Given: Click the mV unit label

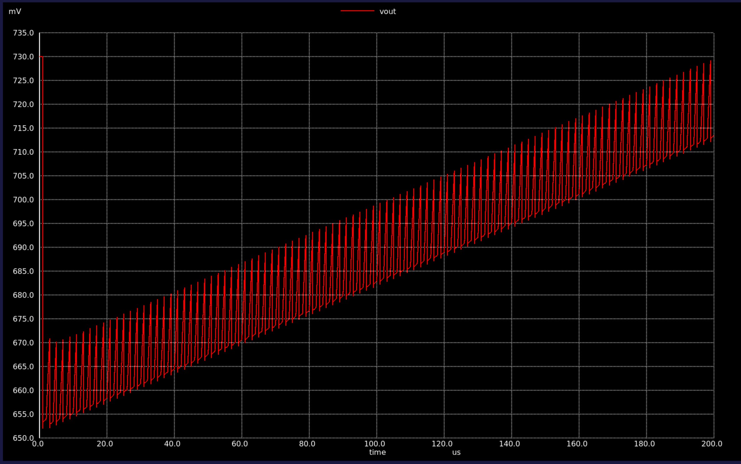Looking at the screenshot, I should 15,12.
